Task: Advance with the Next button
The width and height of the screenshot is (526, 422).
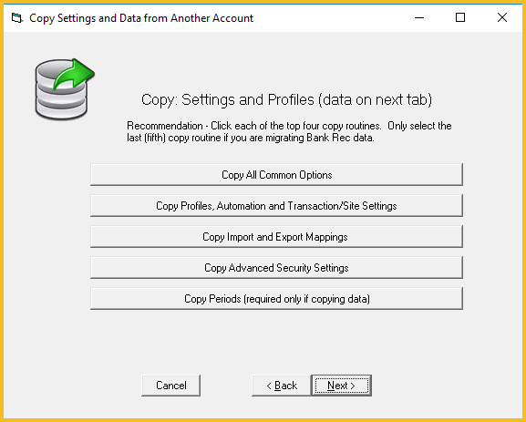Action: pos(341,386)
